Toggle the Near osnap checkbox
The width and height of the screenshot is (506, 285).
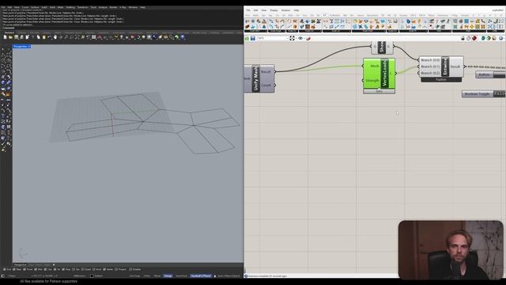pyautogui.click(x=14, y=269)
